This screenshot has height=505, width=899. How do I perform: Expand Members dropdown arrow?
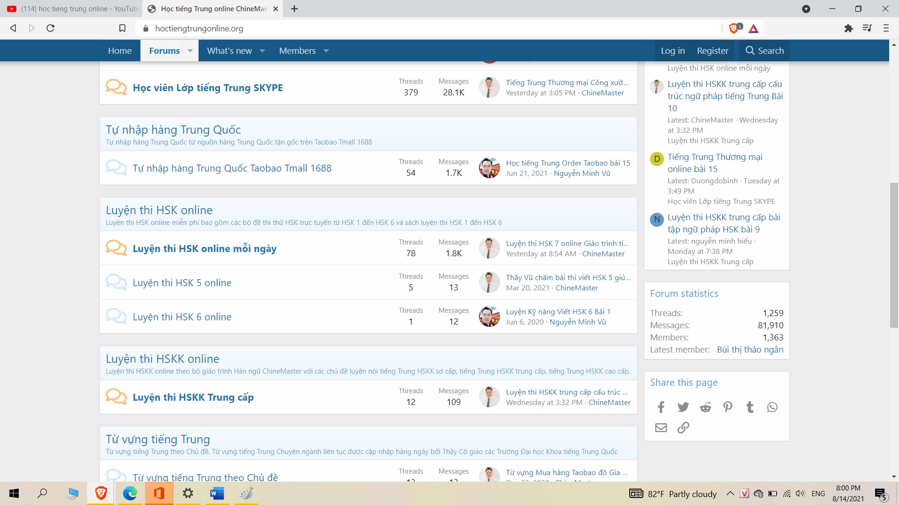[x=326, y=50]
